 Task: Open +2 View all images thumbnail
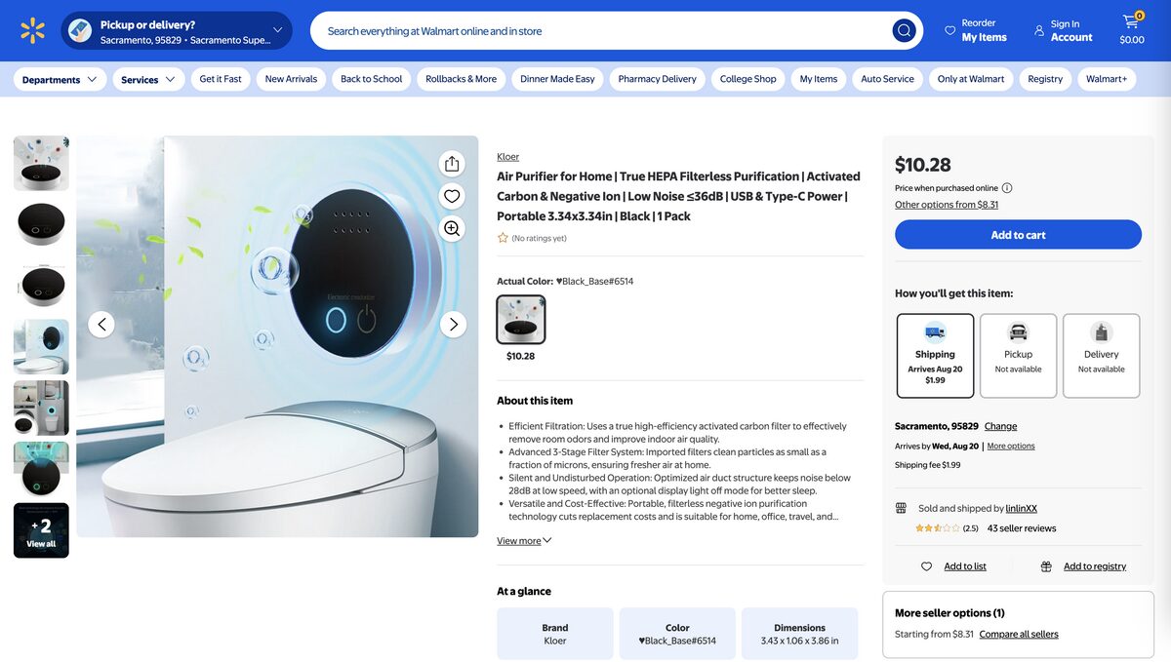(x=41, y=530)
